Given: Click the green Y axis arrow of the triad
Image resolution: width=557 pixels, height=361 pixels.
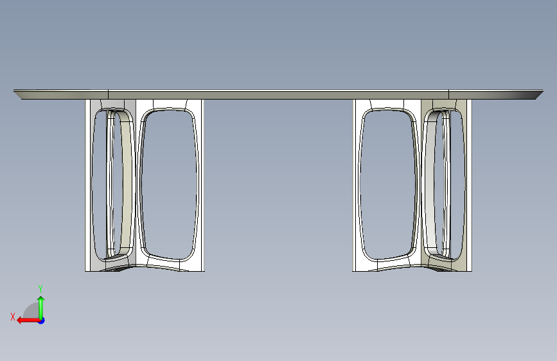Looking at the screenshot, I should (x=41, y=307).
